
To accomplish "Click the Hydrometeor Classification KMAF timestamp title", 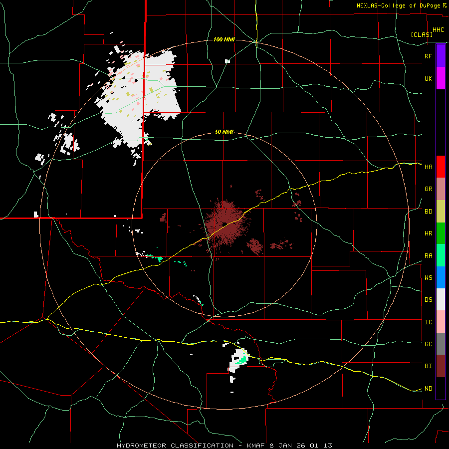I will [224, 446].
